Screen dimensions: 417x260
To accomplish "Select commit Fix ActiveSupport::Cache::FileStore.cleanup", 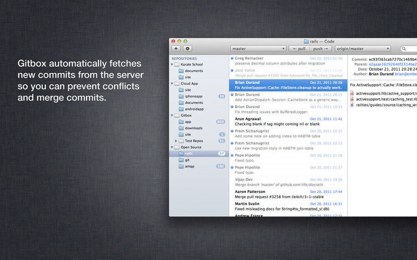I will [288, 85].
